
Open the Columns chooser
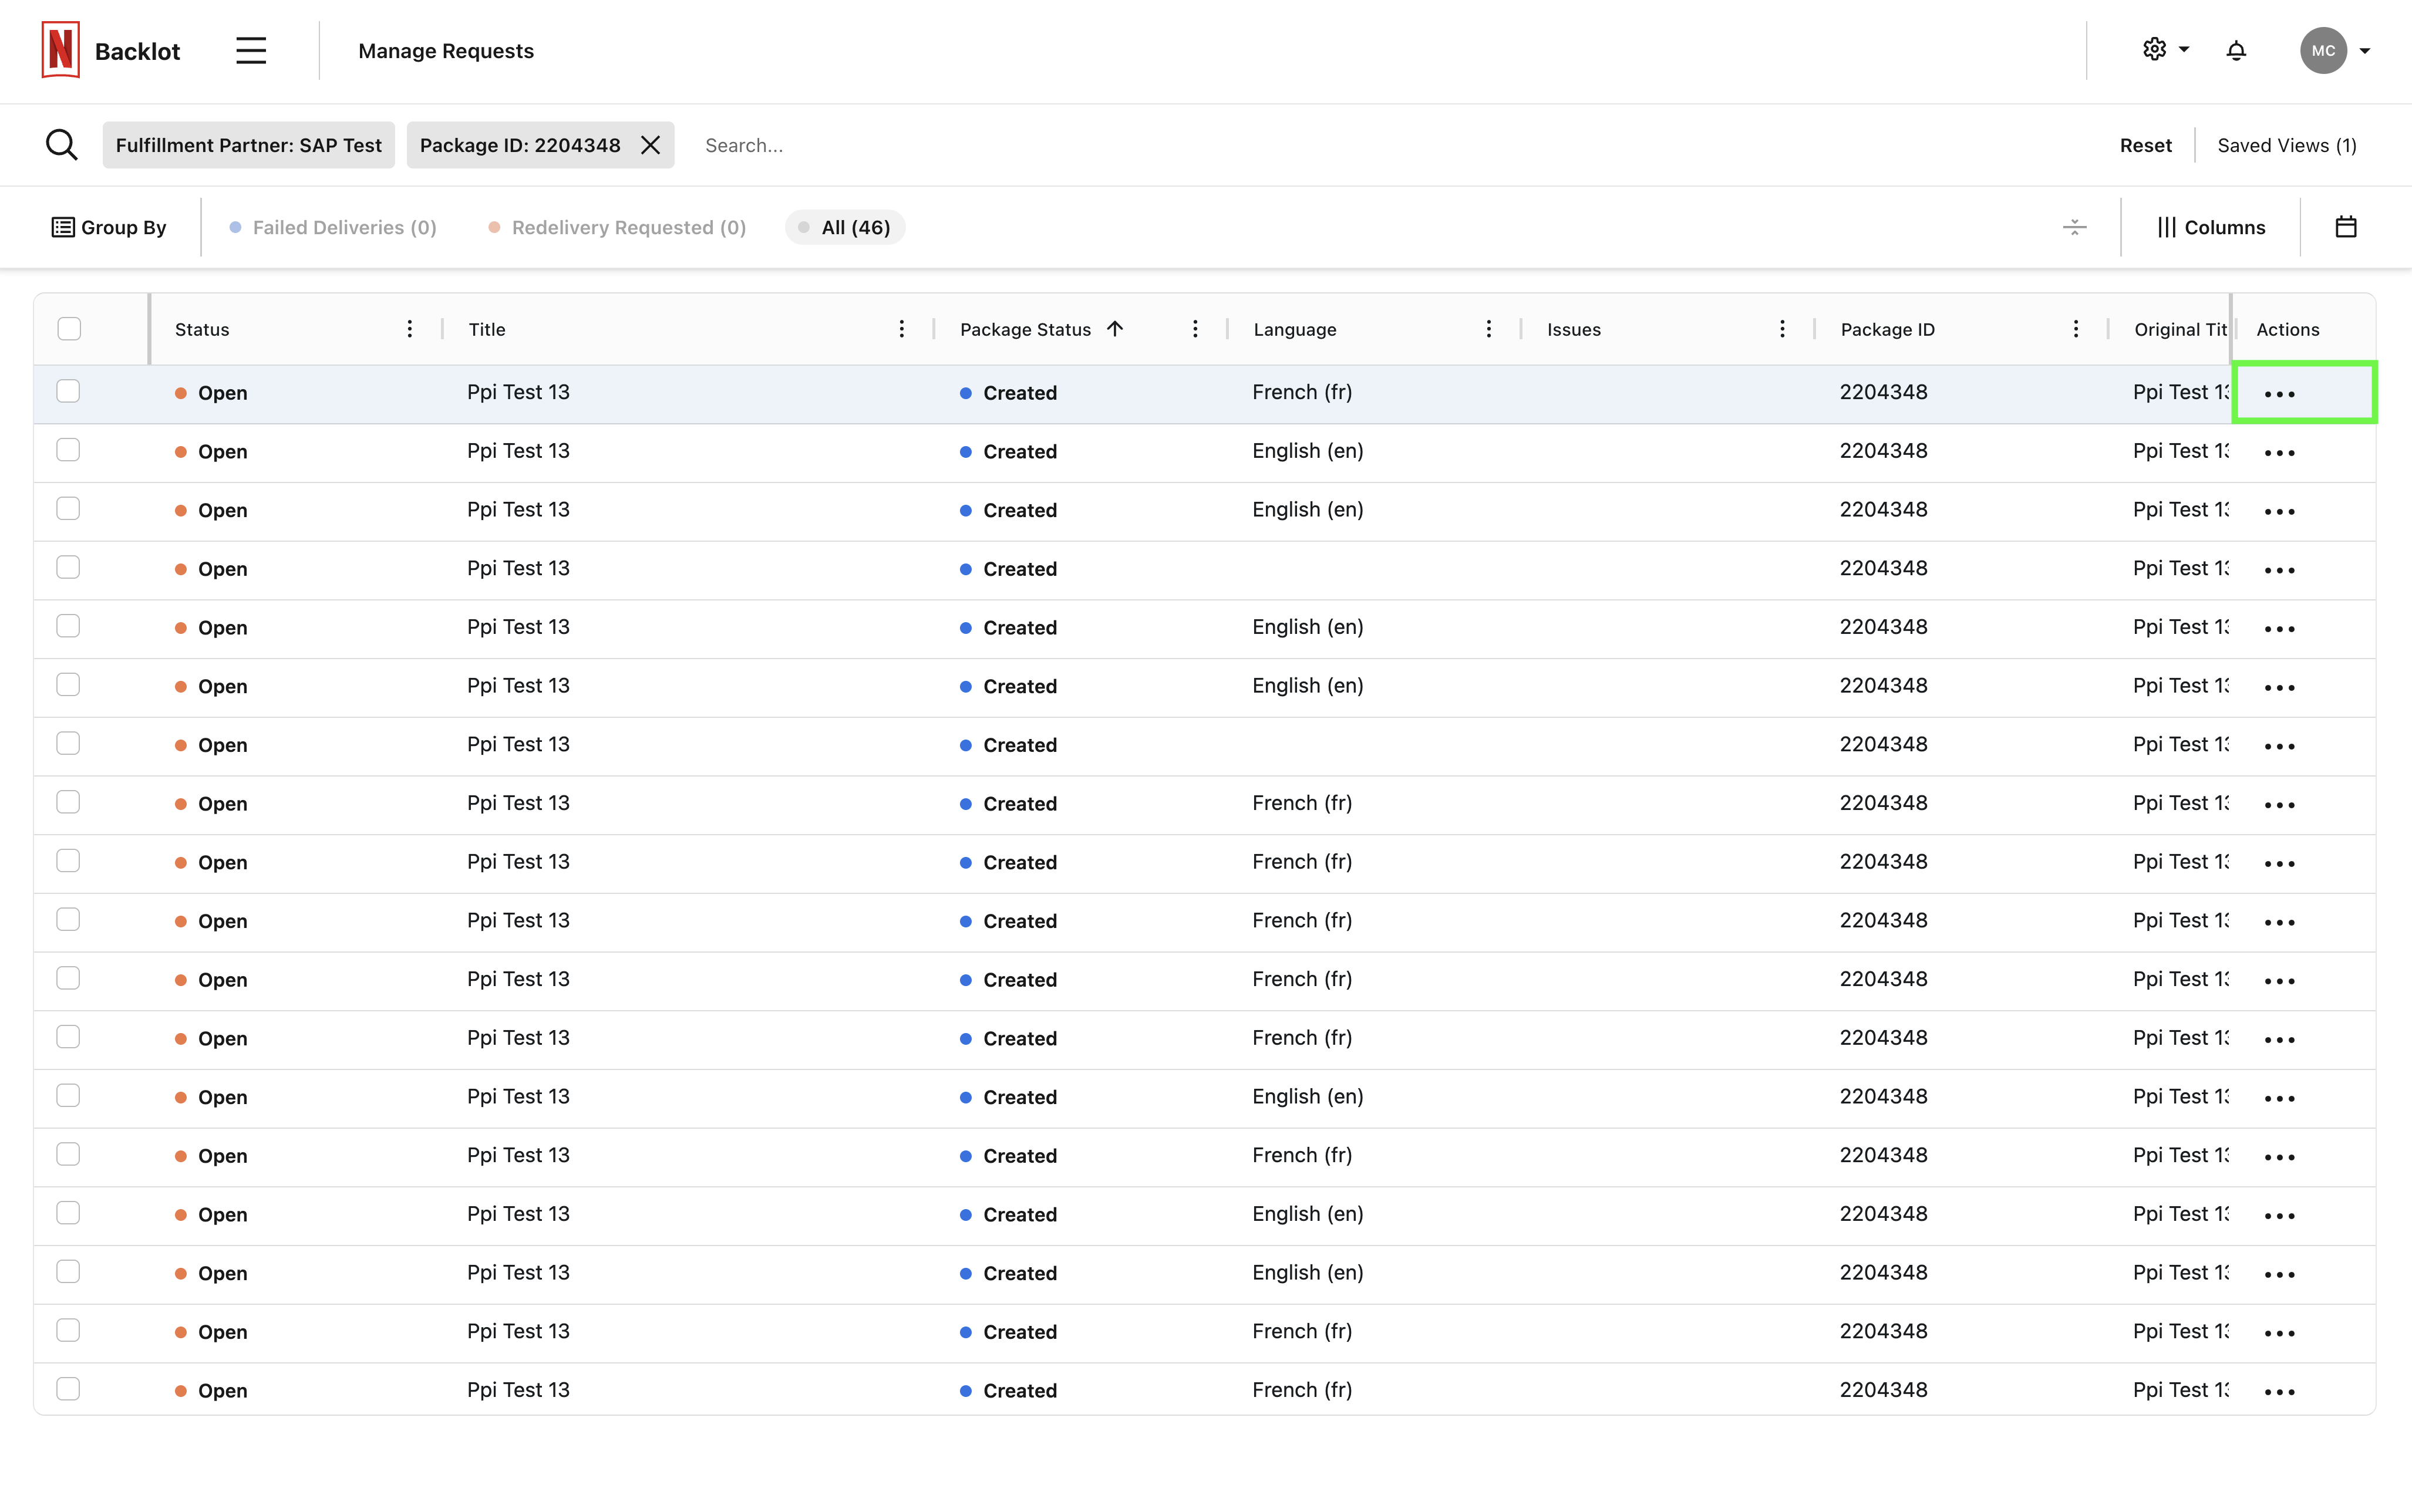tap(2211, 227)
